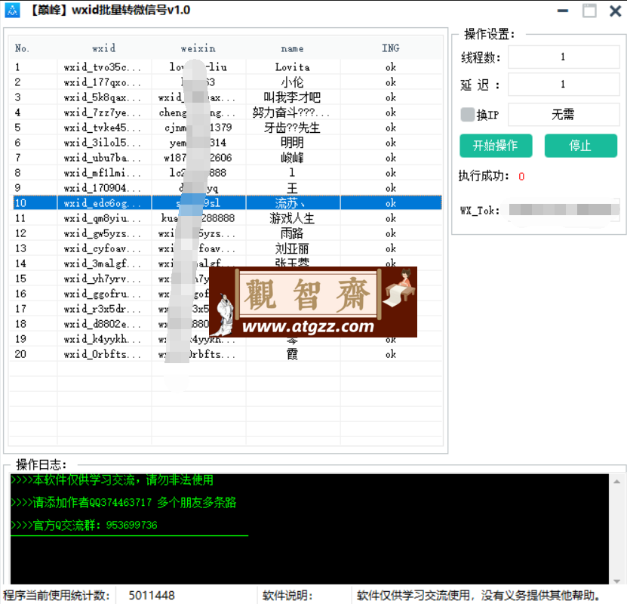This screenshot has height=604, width=627.
Task: Click the name 牙齿??先生
Action: click(x=292, y=128)
